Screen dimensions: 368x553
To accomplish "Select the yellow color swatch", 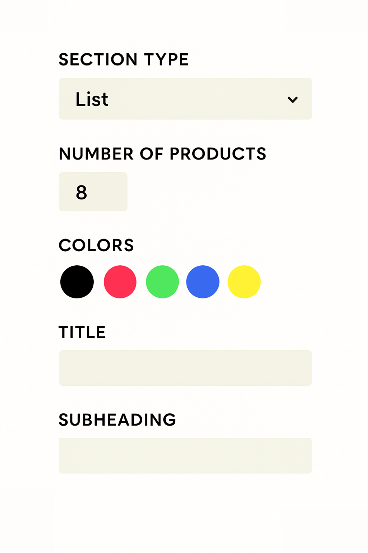I will tap(244, 282).
